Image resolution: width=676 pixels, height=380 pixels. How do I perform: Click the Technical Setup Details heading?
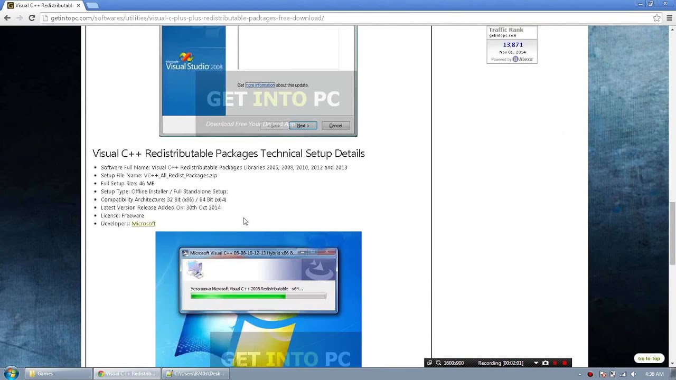(x=229, y=154)
